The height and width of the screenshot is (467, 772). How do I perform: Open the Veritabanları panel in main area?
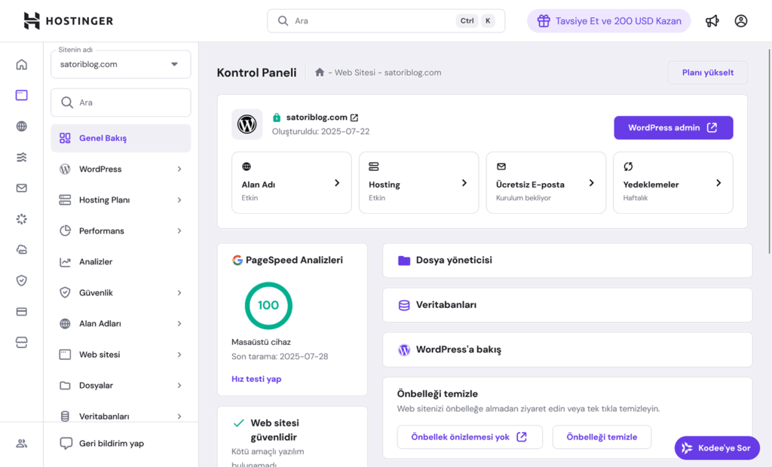coord(567,305)
